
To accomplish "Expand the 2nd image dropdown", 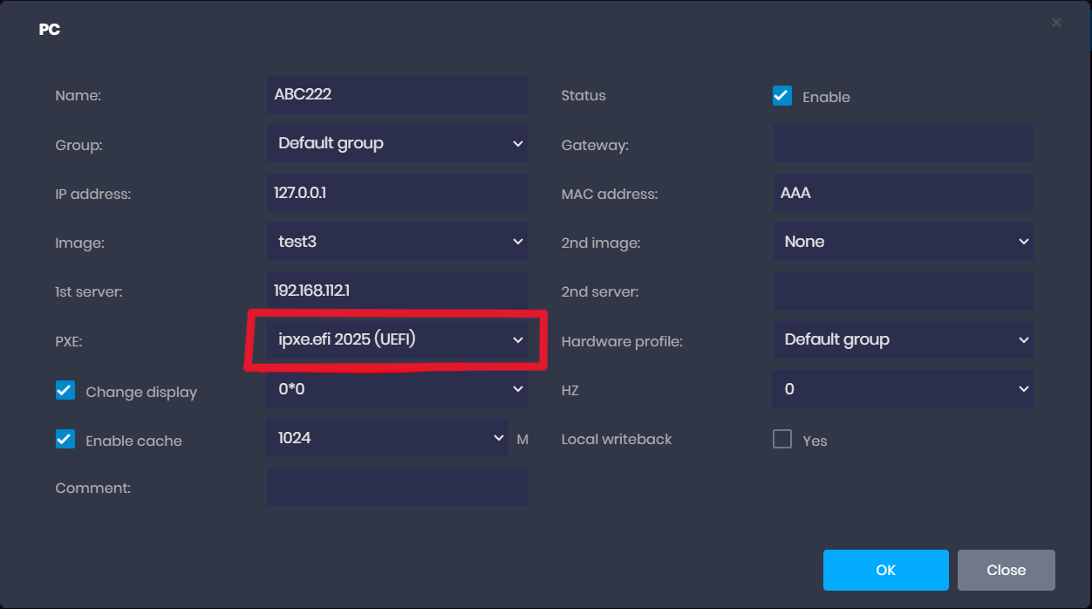I will click(x=903, y=242).
